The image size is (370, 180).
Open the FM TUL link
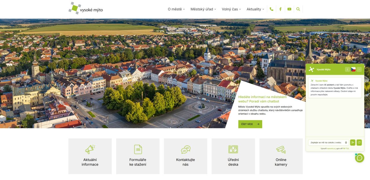(x=346, y=148)
